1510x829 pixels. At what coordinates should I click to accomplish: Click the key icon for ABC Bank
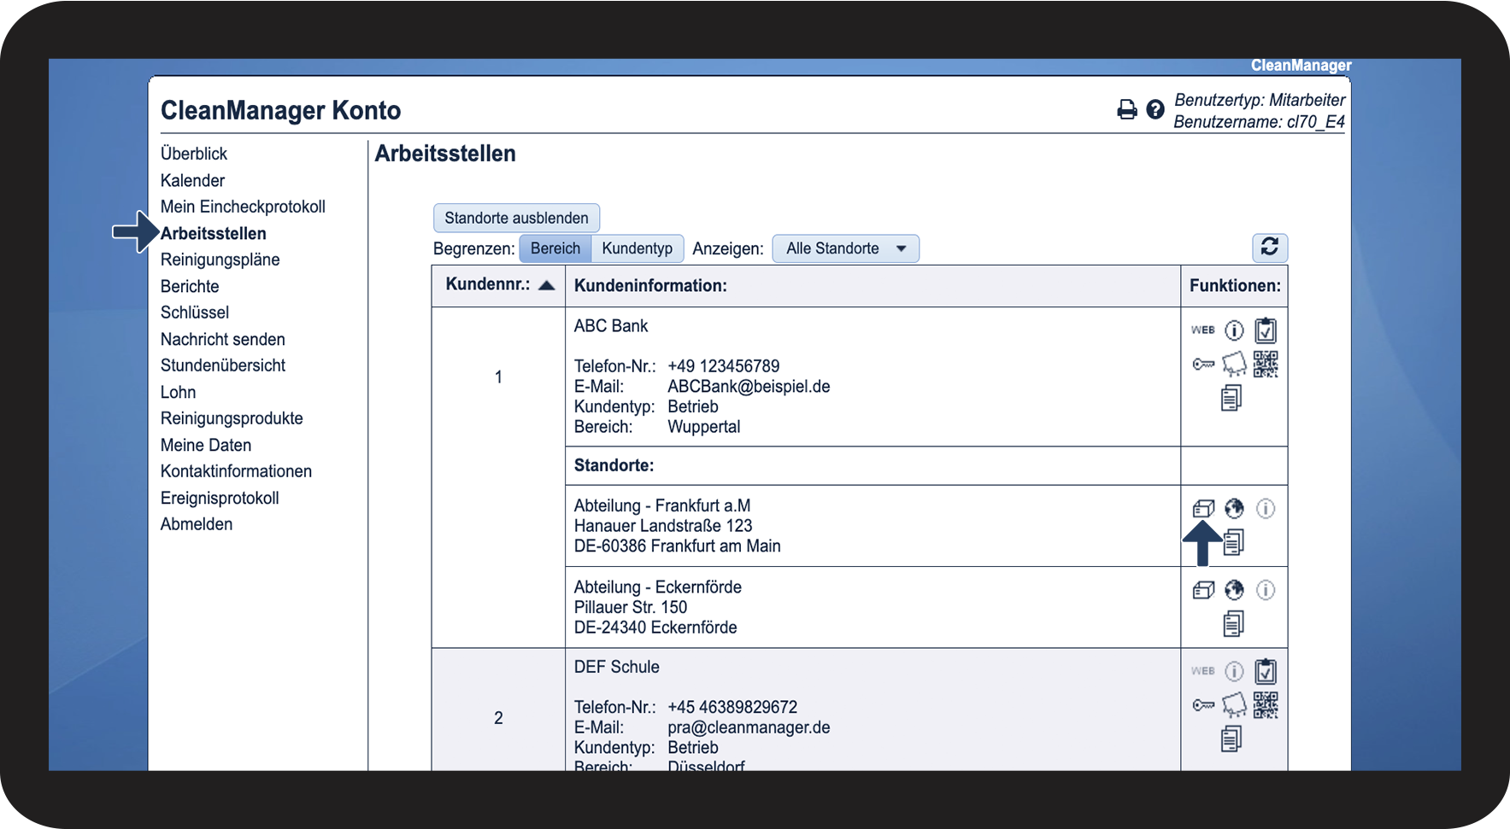pyautogui.click(x=1203, y=365)
